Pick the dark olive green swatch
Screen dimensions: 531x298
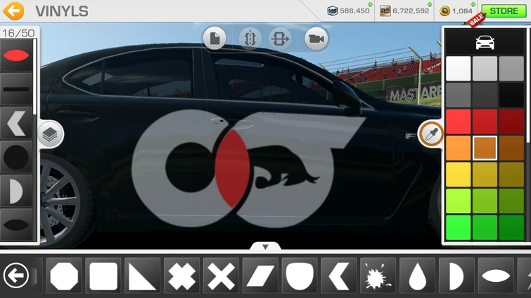click(511, 201)
